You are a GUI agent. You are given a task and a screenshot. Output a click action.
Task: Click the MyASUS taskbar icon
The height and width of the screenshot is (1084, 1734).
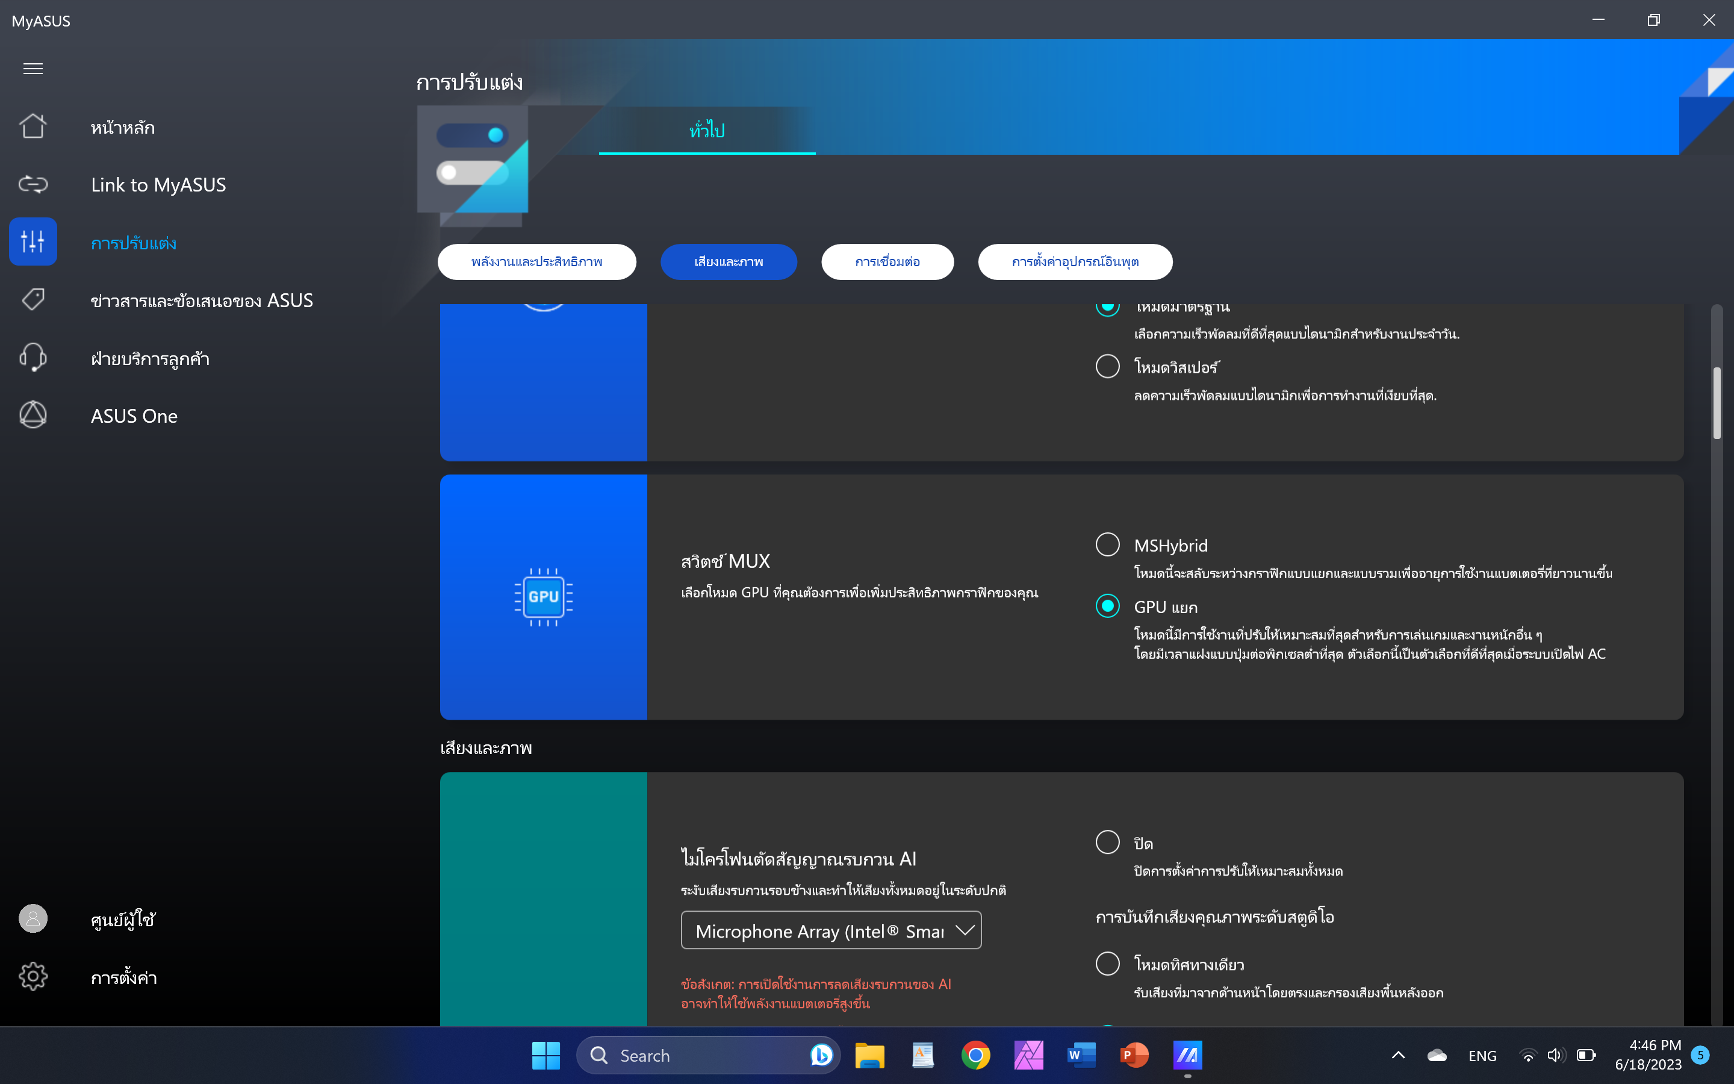pos(1187,1055)
